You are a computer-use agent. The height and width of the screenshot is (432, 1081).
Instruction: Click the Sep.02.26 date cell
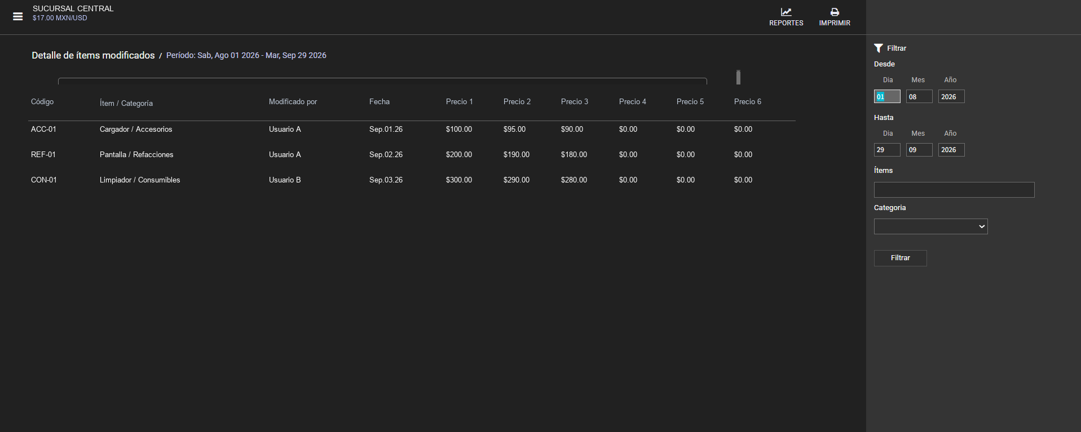coord(386,155)
